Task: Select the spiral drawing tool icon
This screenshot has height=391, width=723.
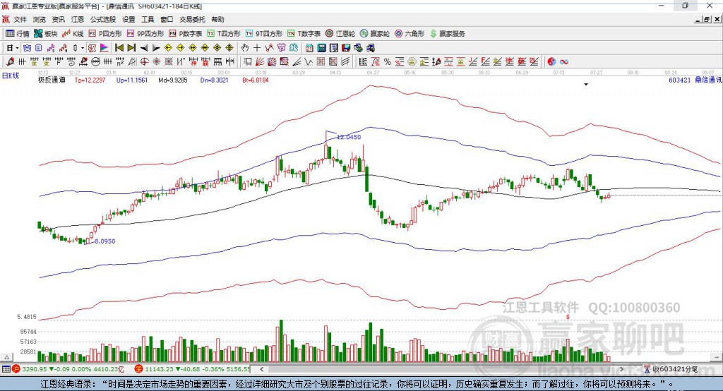Action: [x=71, y=61]
